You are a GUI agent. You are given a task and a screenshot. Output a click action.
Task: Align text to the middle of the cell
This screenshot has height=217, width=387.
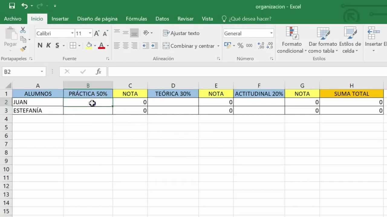tap(126, 33)
